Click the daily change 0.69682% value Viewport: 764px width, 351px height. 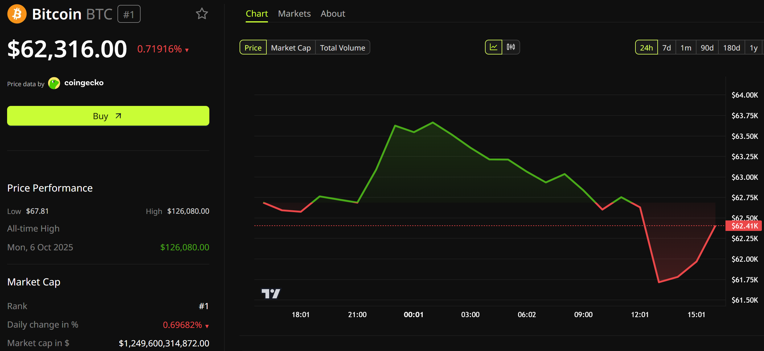click(x=182, y=325)
